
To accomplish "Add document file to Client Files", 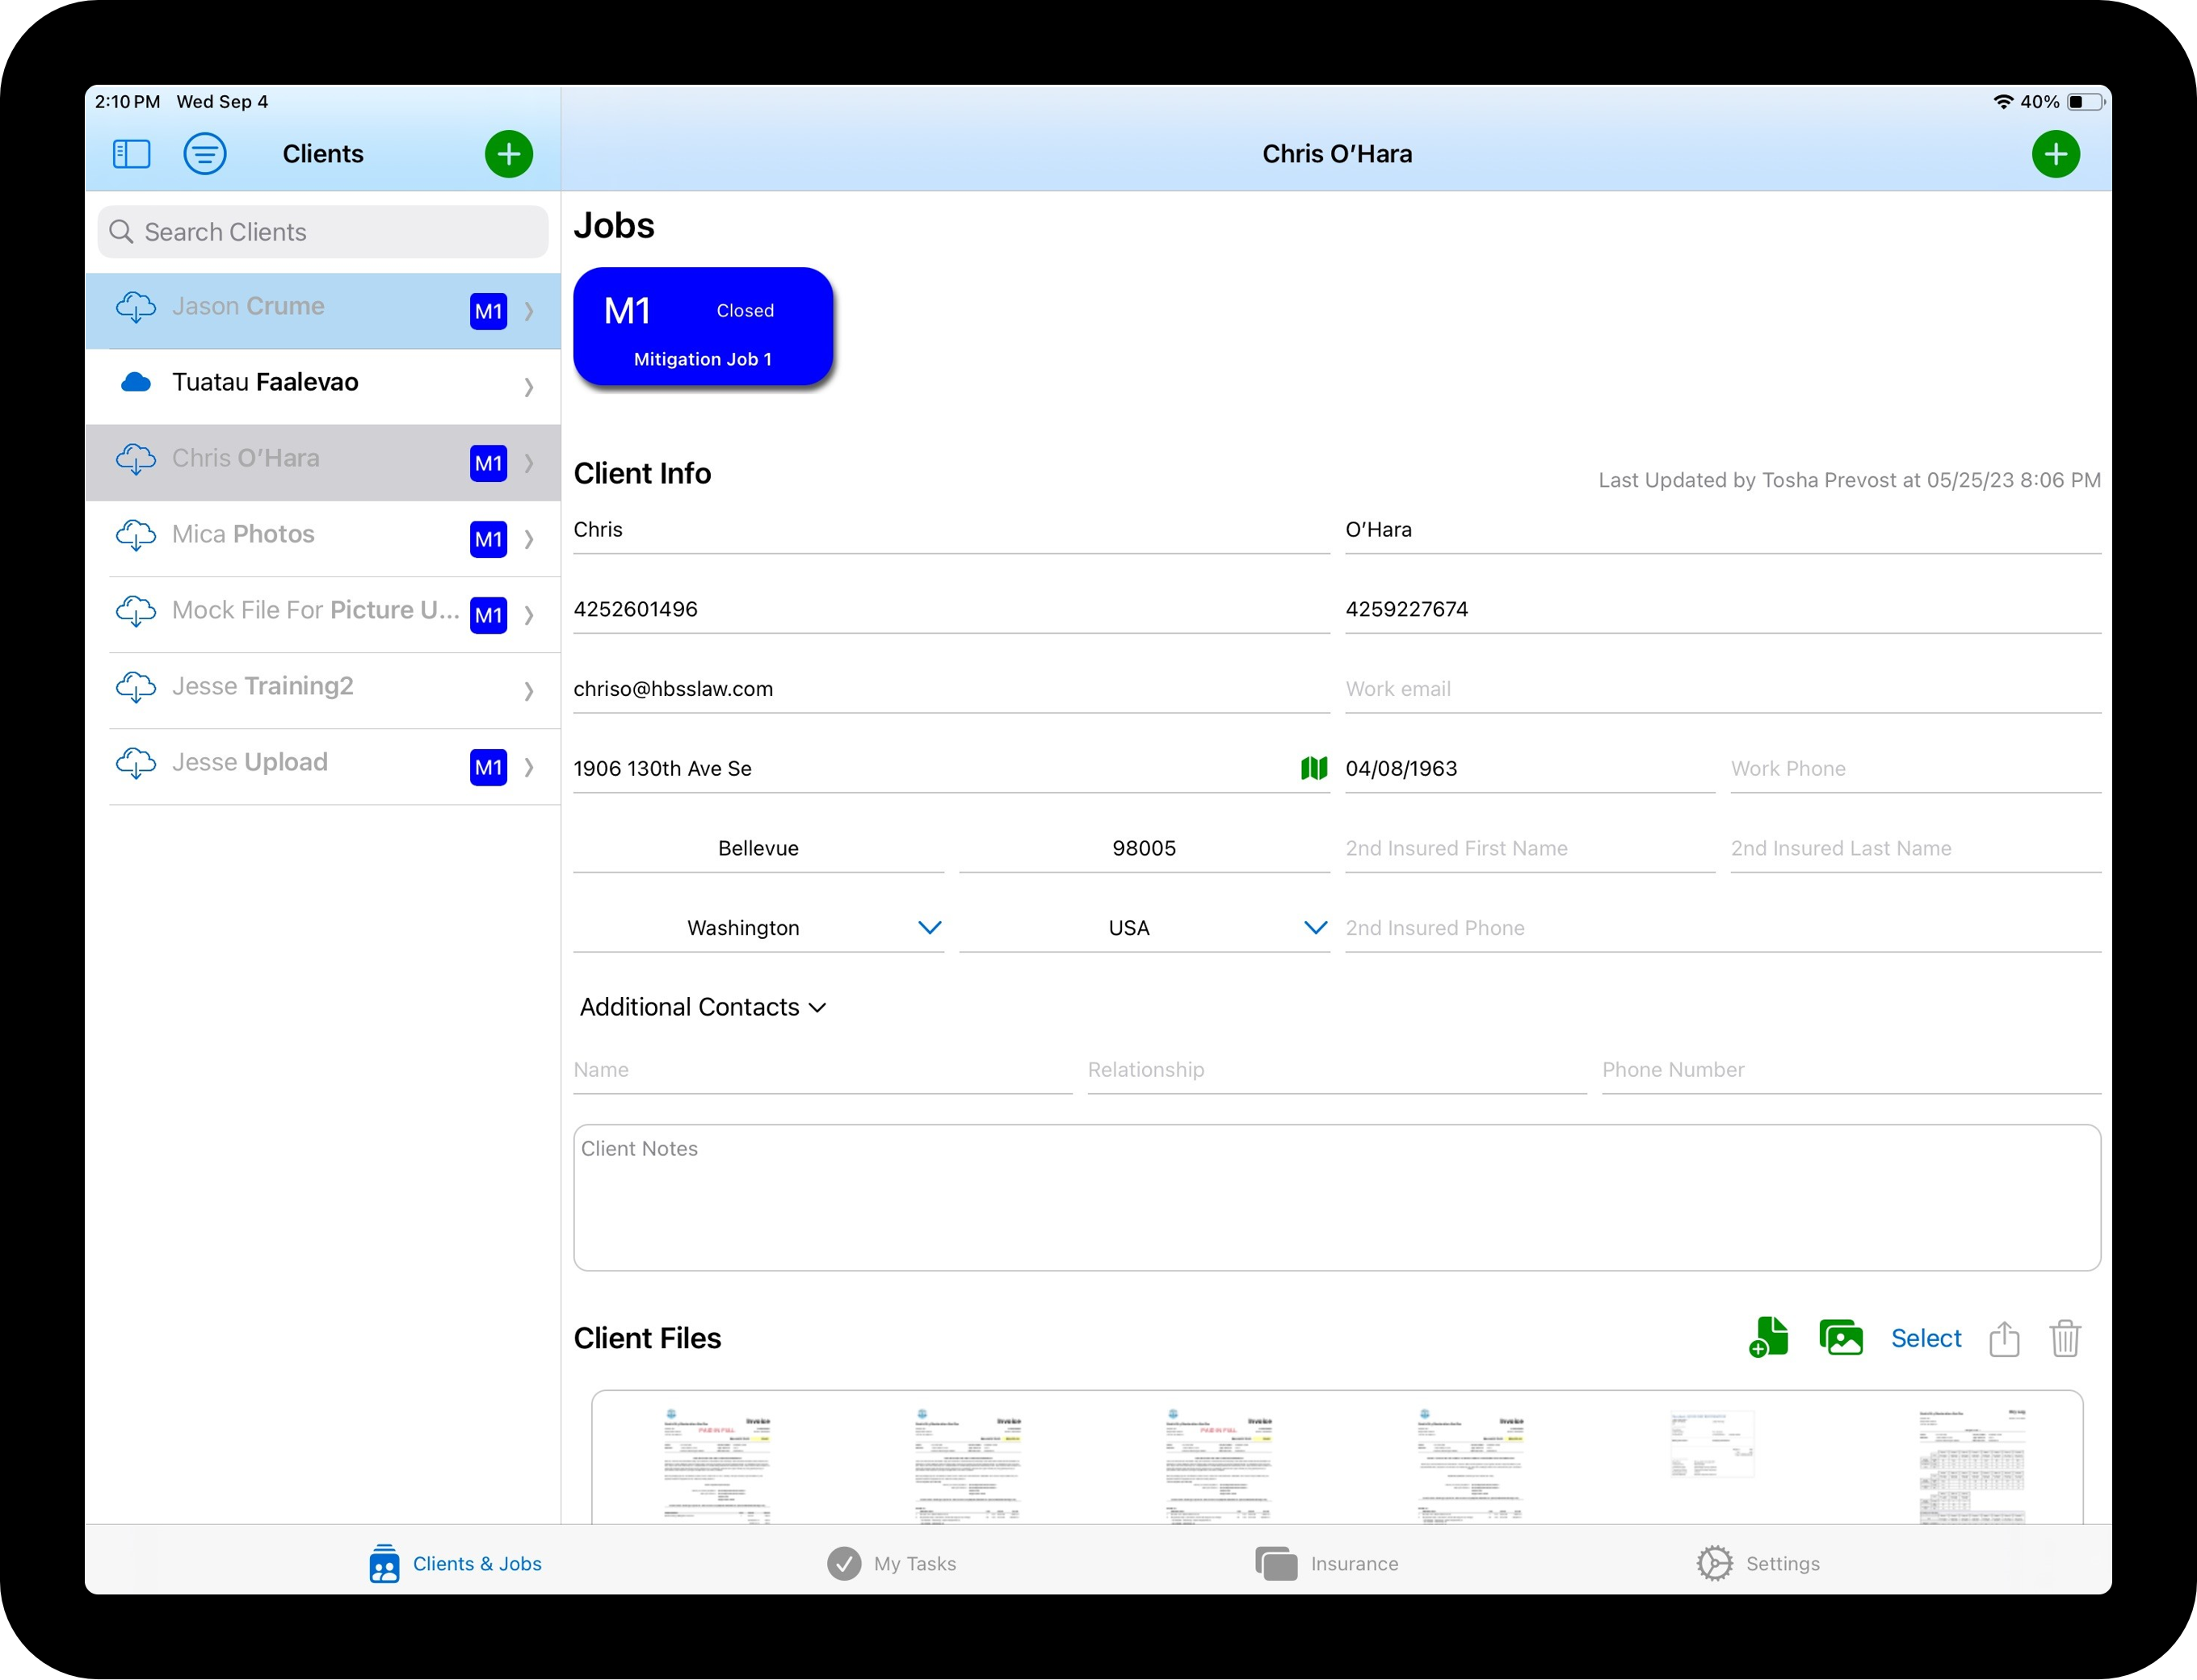I will [x=1768, y=1337].
